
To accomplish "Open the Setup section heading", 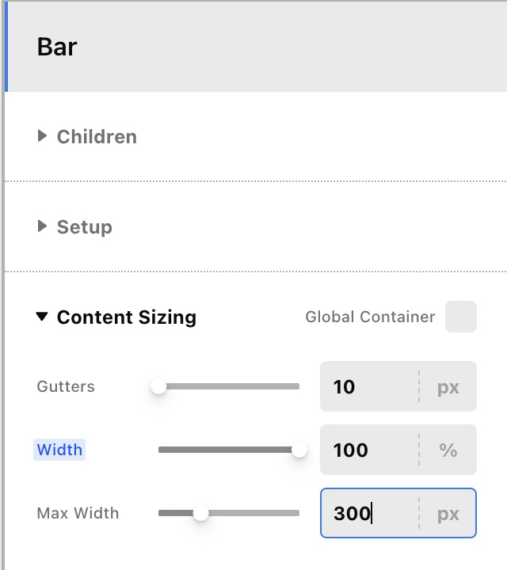I will tap(85, 226).
